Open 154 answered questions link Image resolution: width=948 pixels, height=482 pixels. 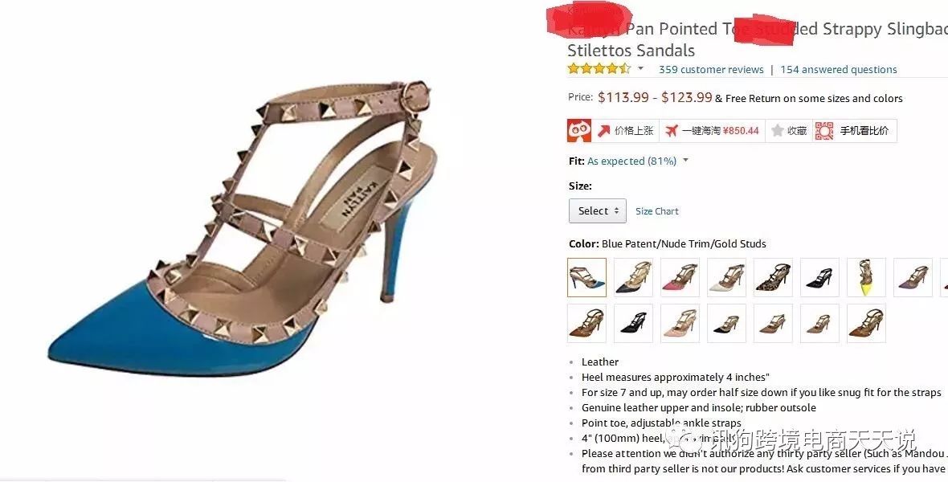click(839, 70)
